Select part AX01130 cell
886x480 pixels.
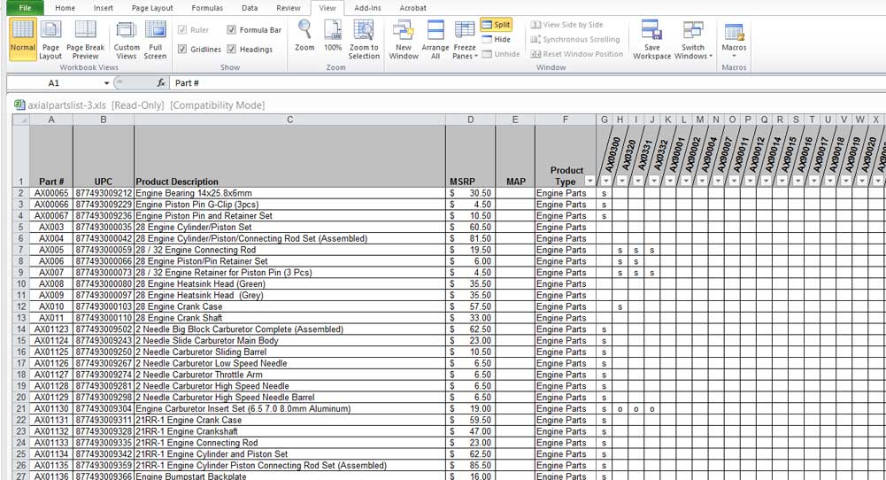pos(51,409)
